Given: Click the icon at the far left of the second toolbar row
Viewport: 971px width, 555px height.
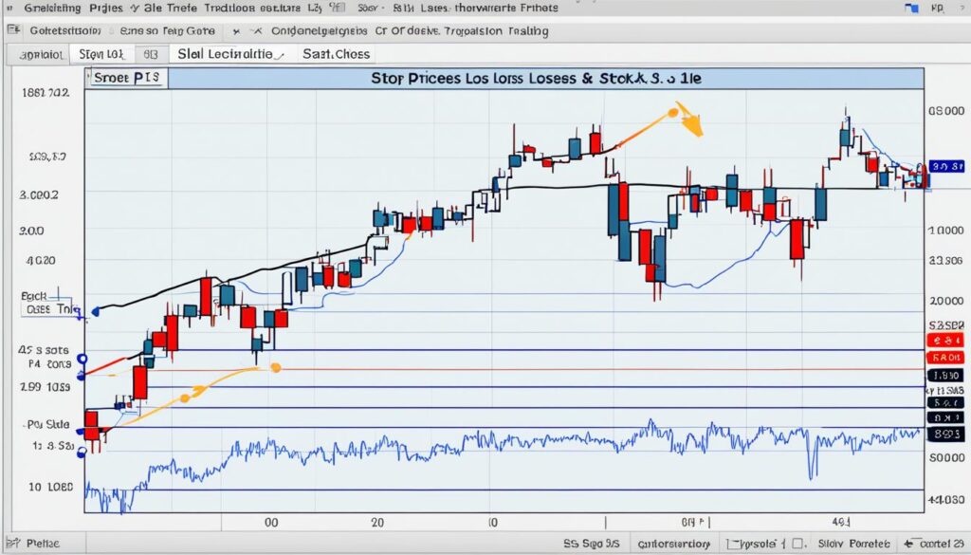Looking at the screenshot, I should [13, 29].
